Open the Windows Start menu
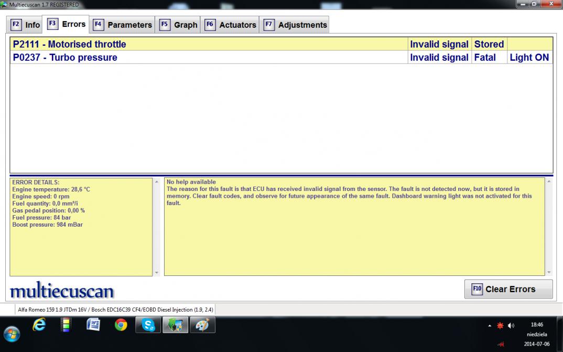Screen dimensions: 563x352 12,334
